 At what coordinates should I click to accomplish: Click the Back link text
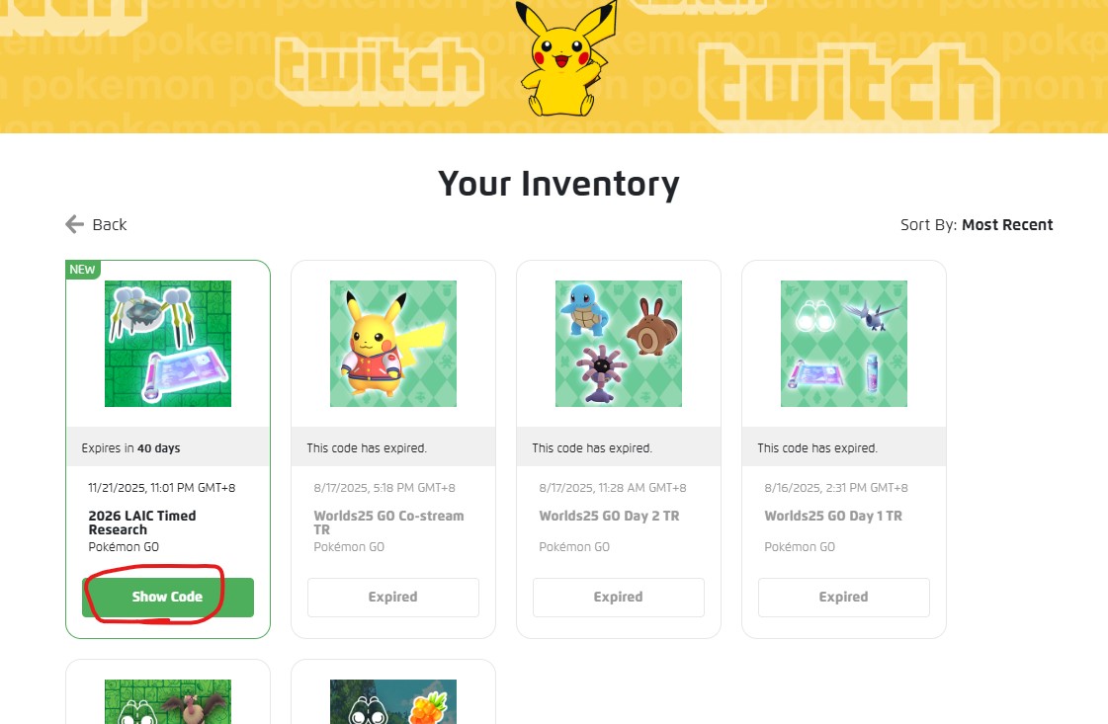tap(110, 224)
